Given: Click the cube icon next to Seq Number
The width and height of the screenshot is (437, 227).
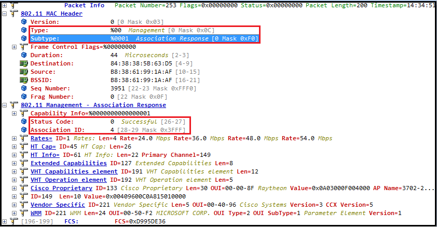Looking at the screenshot, I should (24, 88).
